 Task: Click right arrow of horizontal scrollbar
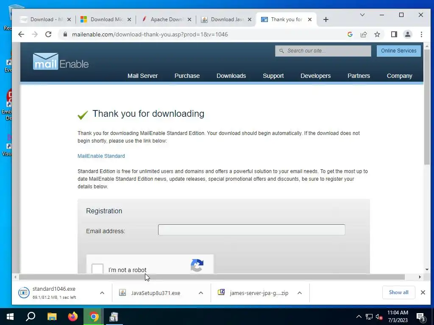(420, 277)
